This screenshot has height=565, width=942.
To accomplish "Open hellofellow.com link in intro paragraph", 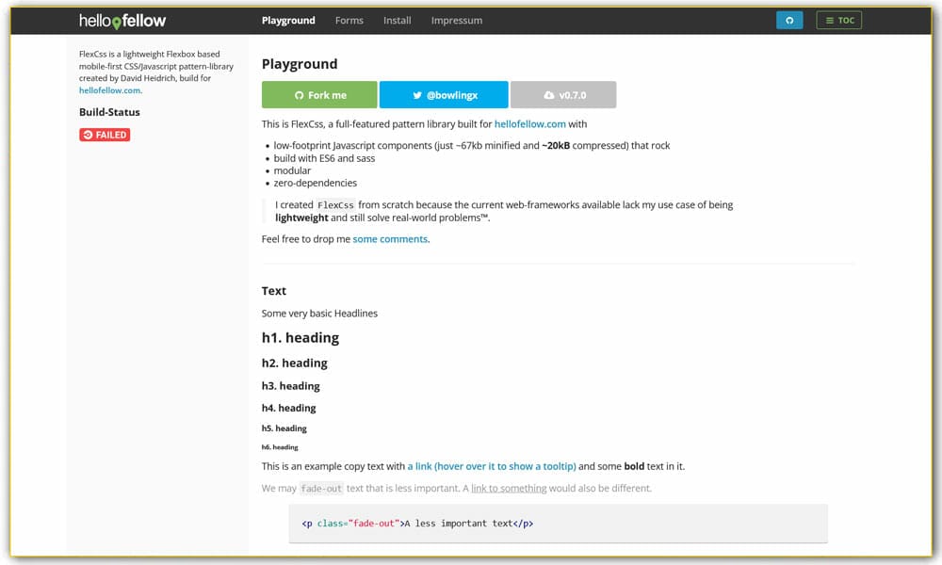I will (529, 123).
